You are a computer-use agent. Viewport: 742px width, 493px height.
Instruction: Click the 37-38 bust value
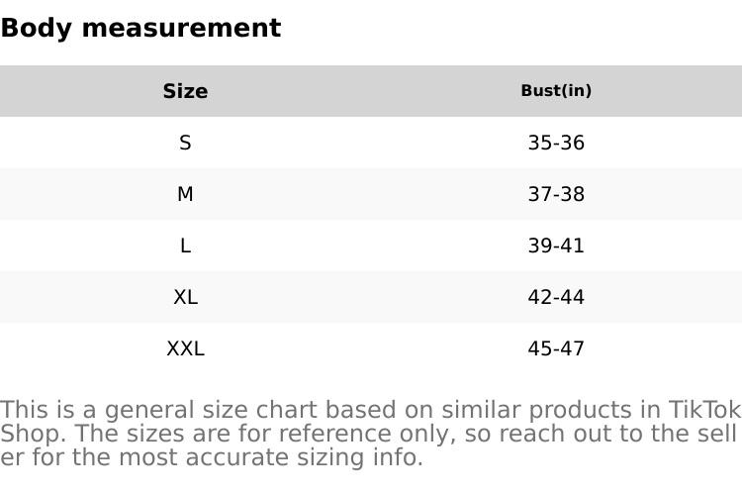556,194
